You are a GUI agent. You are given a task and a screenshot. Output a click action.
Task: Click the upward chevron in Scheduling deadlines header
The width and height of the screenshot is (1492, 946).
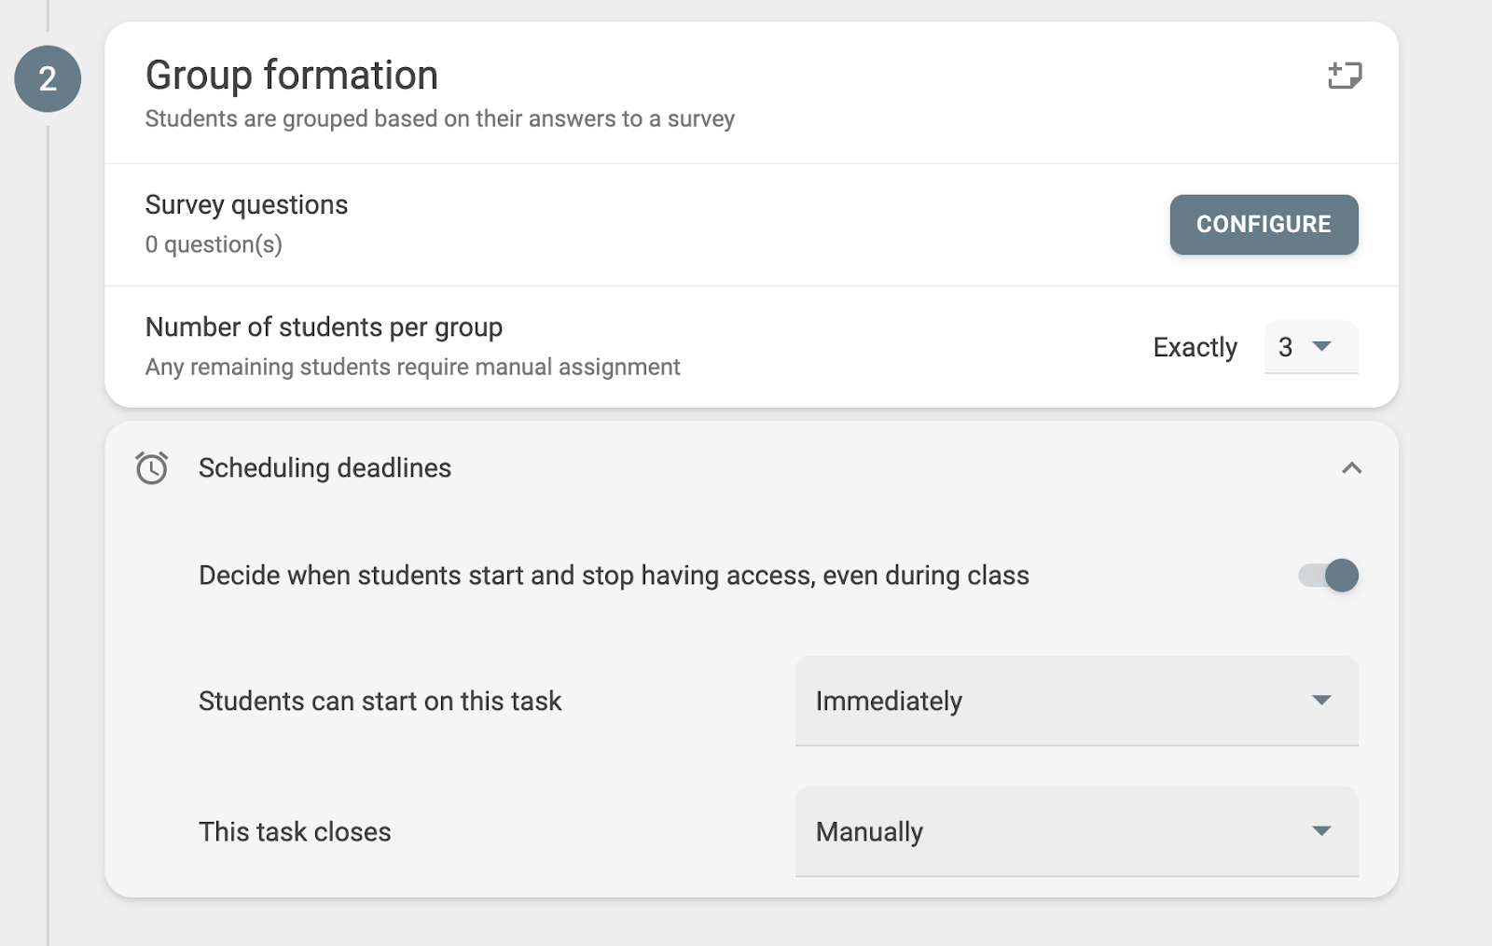coord(1351,469)
